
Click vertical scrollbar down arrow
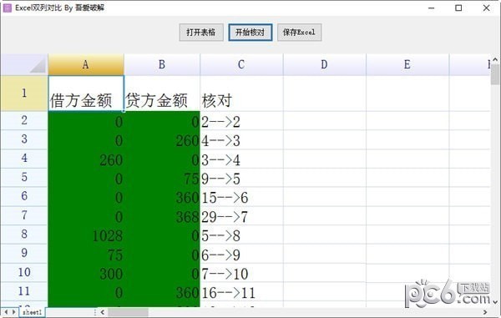pos(495,301)
